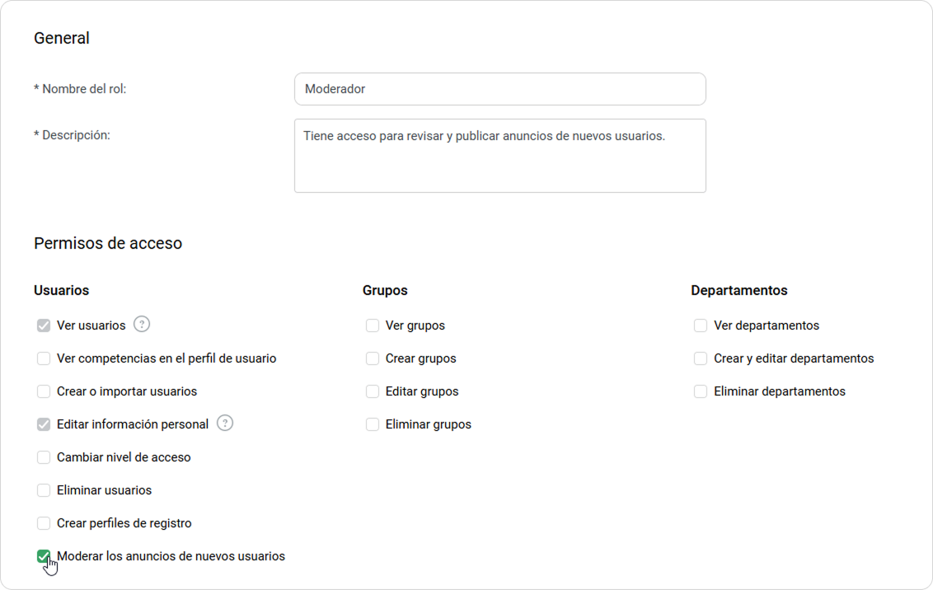933x590 pixels.
Task: Check Ver departamentos permission
Action: pos(701,325)
